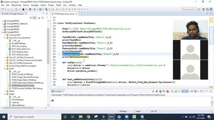Toggle Word Wrap in Console toolbar
The image size is (214, 120).
pos(180,91)
